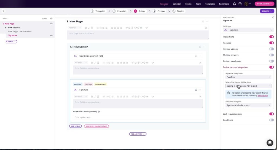Toggle the Required switch

[x=271, y=43]
